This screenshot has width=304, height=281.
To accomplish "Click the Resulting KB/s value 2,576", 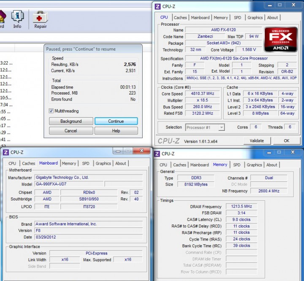I will (130, 64).
